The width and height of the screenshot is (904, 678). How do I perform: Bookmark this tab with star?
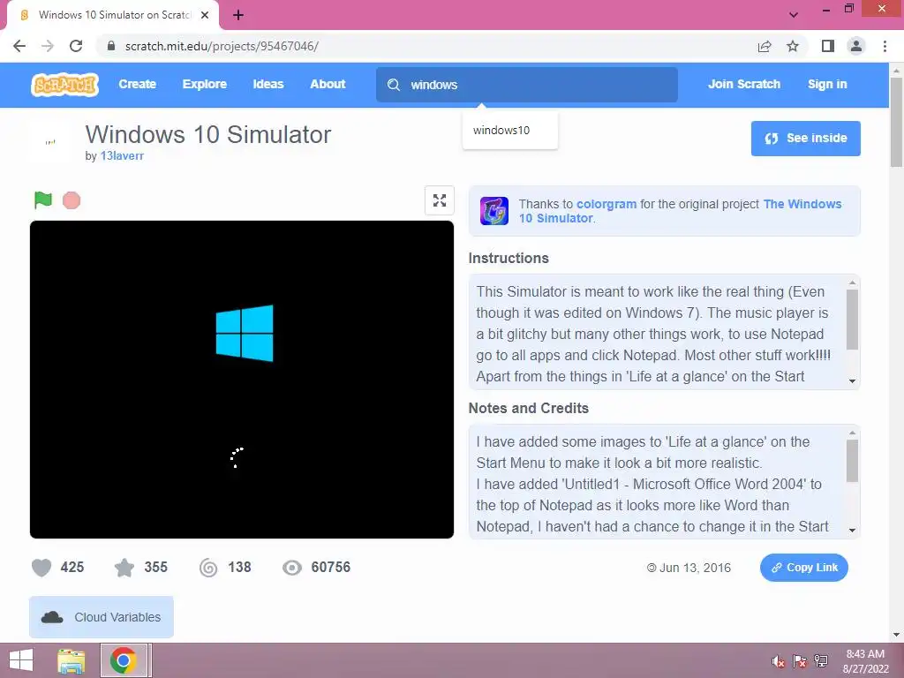pyautogui.click(x=793, y=46)
